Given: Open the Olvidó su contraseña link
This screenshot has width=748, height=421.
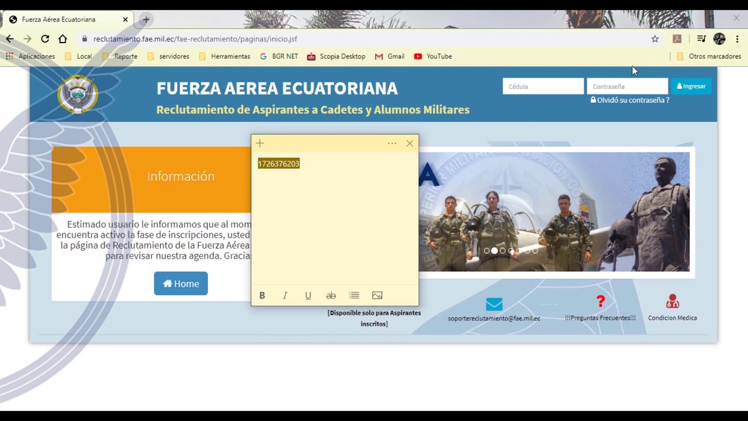Looking at the screenshot, I should [630, 100].
